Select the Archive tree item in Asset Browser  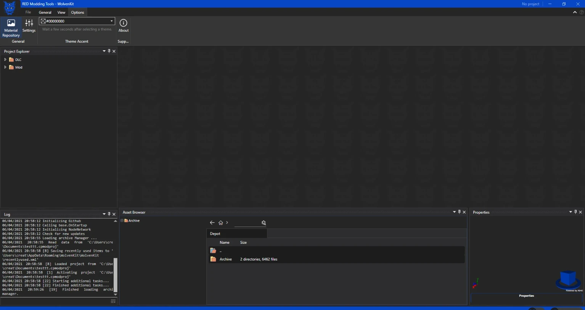(132, 221)
